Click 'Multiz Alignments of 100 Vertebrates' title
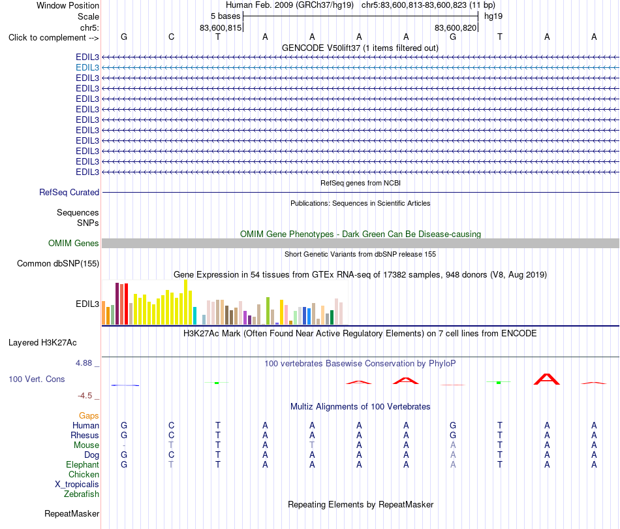620x529 pixels. pos(360,406)
